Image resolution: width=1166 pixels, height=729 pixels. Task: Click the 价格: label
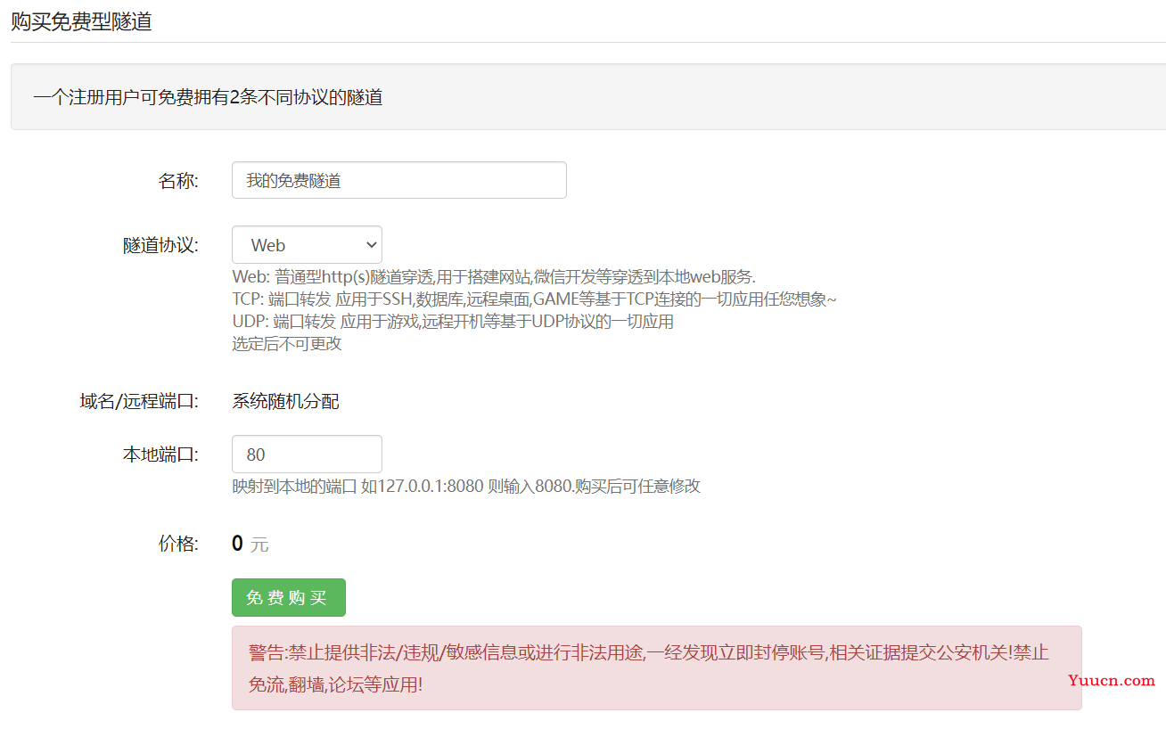coord(178,544)
